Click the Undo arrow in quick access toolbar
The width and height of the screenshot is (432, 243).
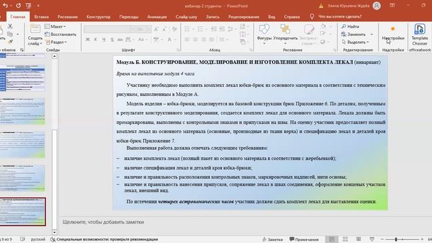click(5, 5)
